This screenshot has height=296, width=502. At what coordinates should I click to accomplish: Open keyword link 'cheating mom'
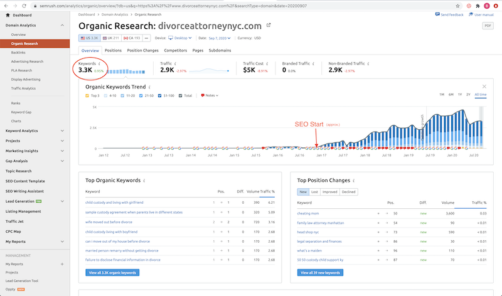tap(308, 213)
